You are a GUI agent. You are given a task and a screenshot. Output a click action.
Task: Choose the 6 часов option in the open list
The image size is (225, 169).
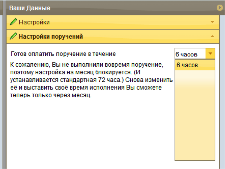pyautogui.click(x=195, y=65)
